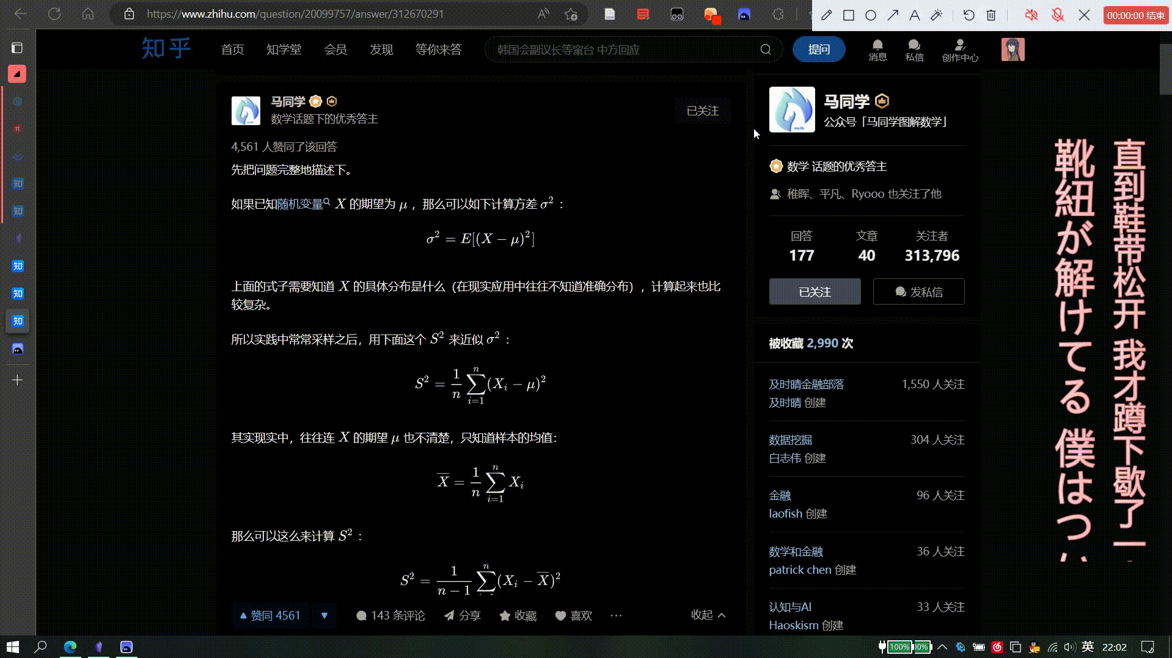1172x658 pixels.
Task: Select the rectangle annotation tool
Action: [848, 15]
